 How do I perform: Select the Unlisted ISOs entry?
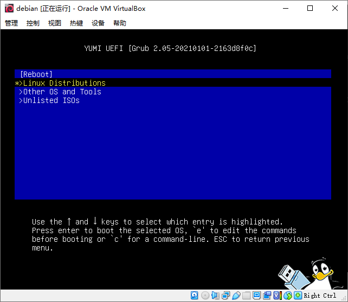(173, 100)
